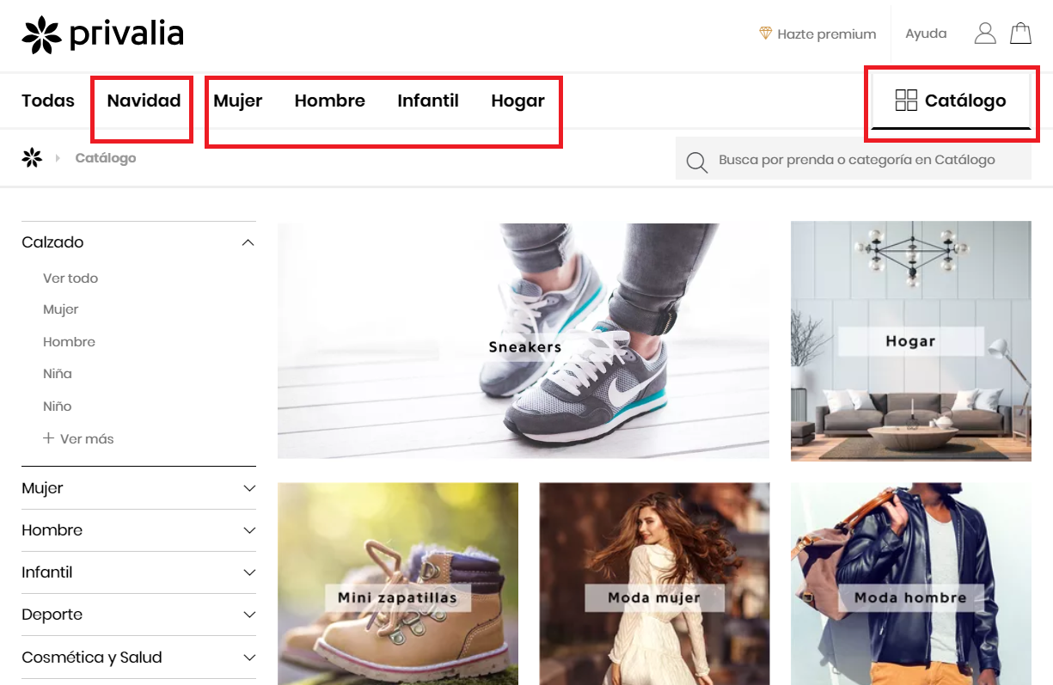Open the Mini zapatillas category image
Image resolution: width=1053 pixels, height=685 pixels.
click(x=398, y=584)
